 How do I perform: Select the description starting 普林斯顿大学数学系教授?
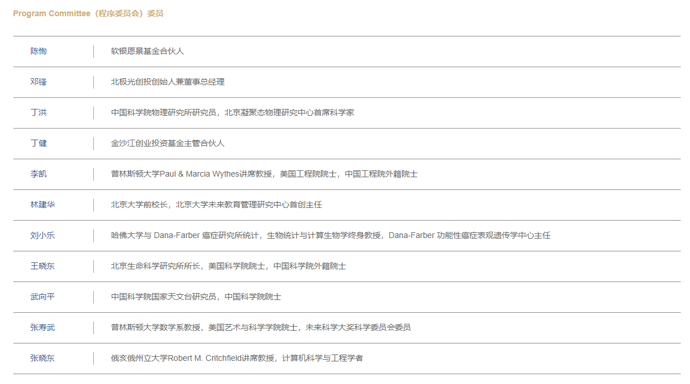click(x=261, y=327)
